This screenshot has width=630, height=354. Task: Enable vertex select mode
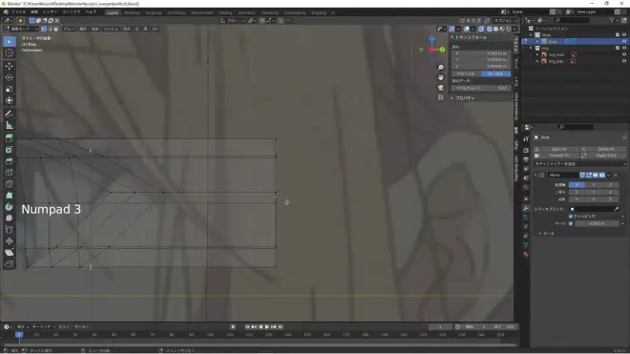coord(44,29)
